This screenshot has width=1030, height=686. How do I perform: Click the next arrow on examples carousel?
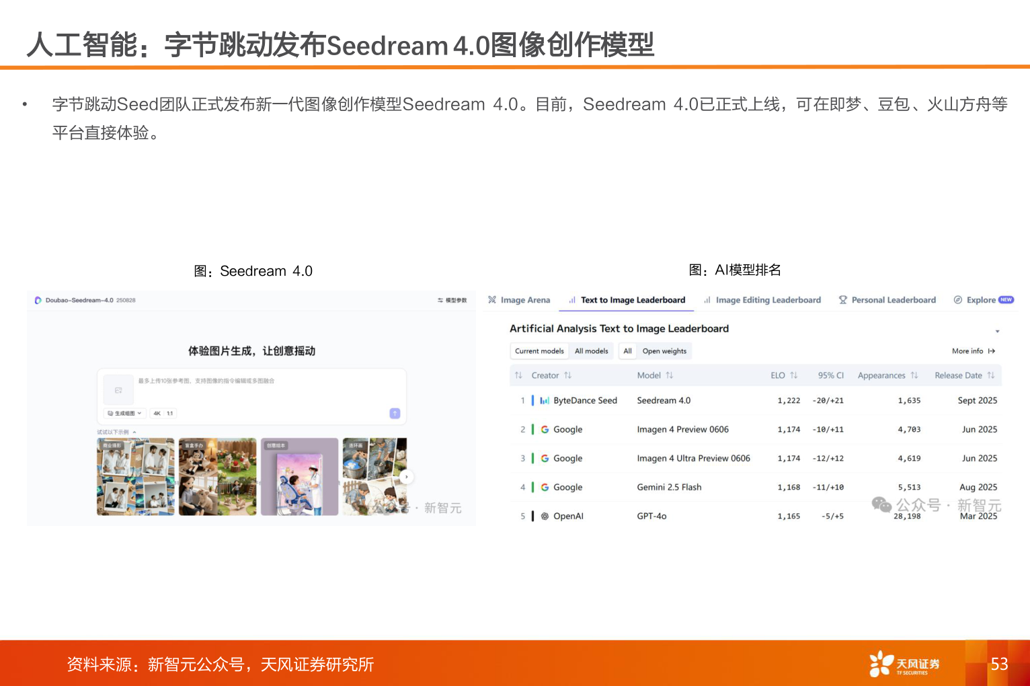tap(406, 477)
